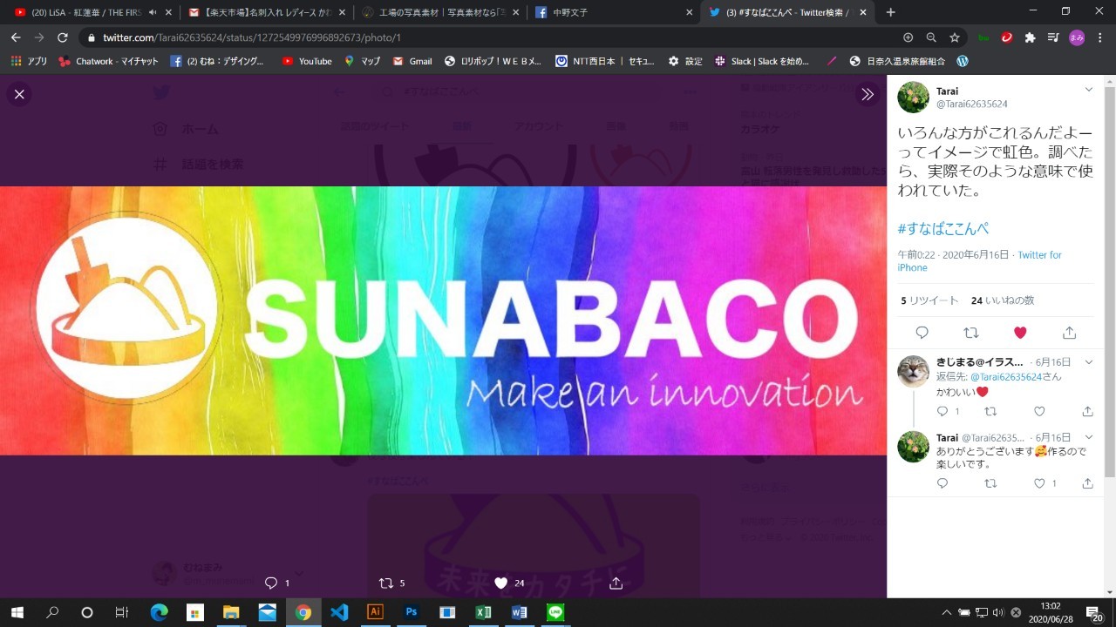The height and width of the screenshot is (627, 1116).
Task: Show hidden system tray icons chevron
Action: [x=947, y=612]
